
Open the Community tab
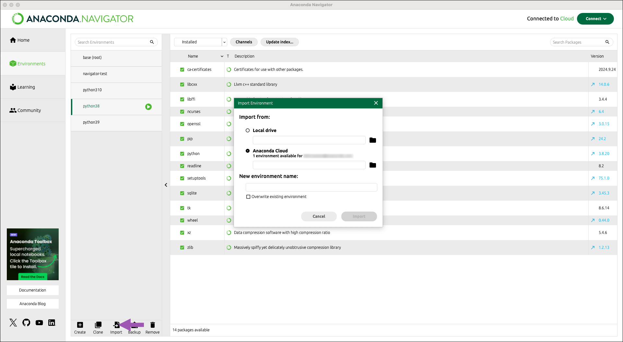pos(33,110)
